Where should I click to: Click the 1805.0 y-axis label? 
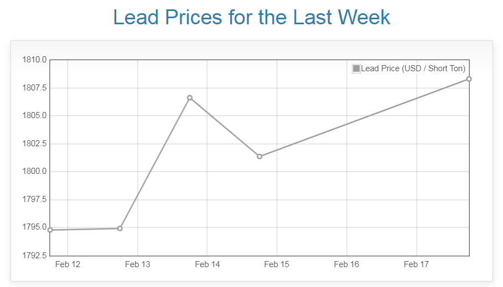[34, 115]
